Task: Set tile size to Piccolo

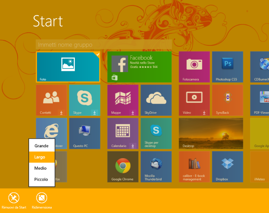Action: [41, 179]
